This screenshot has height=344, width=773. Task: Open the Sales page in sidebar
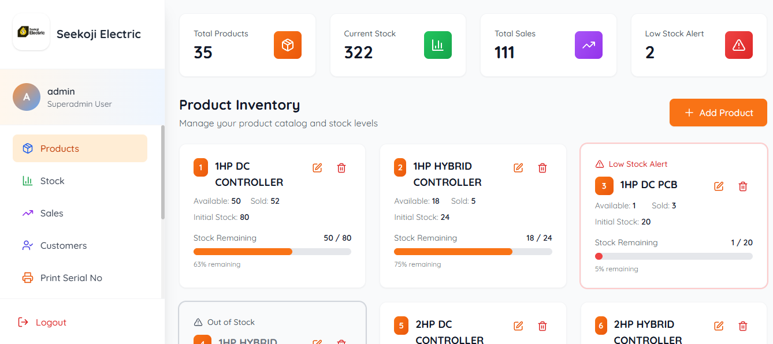[x=80, y=213]
